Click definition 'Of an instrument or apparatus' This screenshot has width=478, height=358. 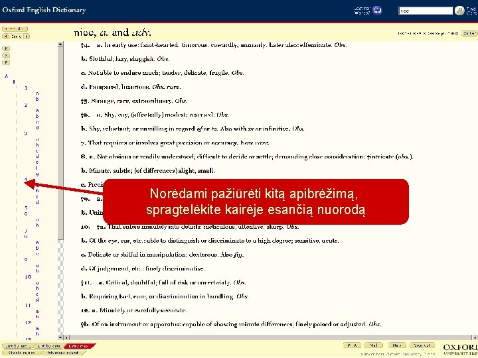click(x=232, y=324)
